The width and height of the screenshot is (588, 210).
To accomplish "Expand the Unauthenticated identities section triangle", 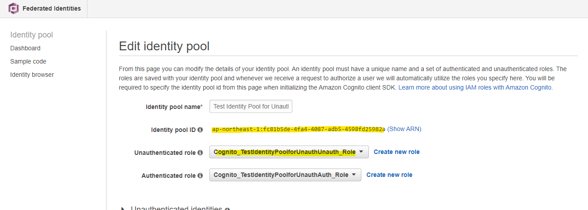I will [123, 208].
